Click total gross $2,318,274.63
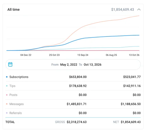The width and height of the screenshot is (144, 131). tap(76, 122)
